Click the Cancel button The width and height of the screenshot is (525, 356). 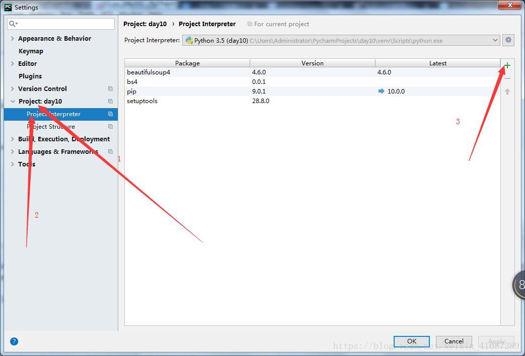454,341
